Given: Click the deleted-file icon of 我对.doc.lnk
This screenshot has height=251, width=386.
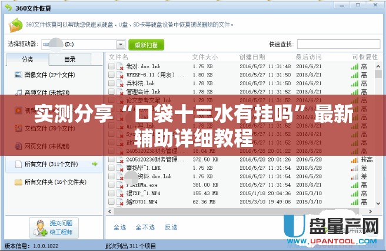Looking at the screenshot, I should [120, 66].
